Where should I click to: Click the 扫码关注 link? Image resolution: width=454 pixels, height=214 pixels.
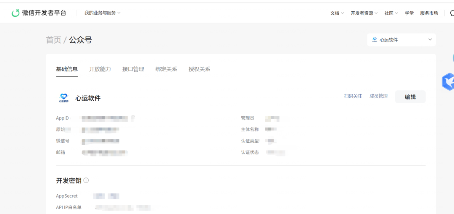[x=353, y=97]
